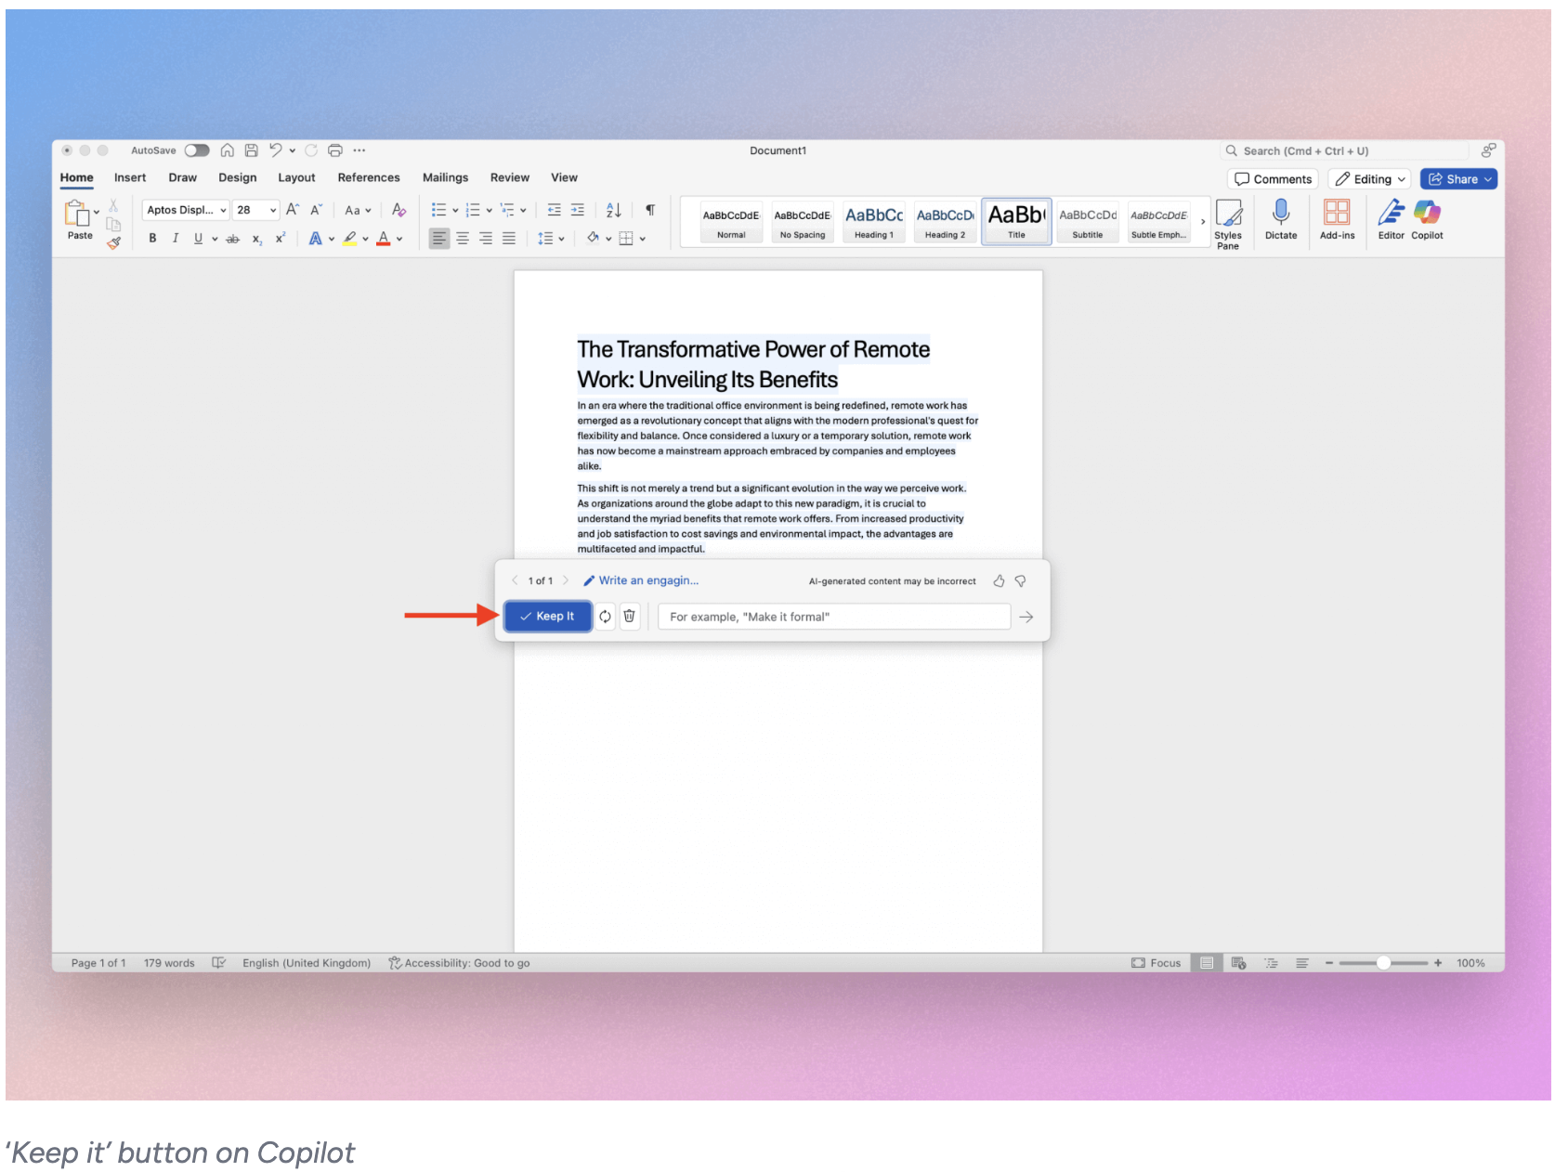Click the Copilot prompt input field
The image size is (1555, 1172).
[x=833, y=616]
